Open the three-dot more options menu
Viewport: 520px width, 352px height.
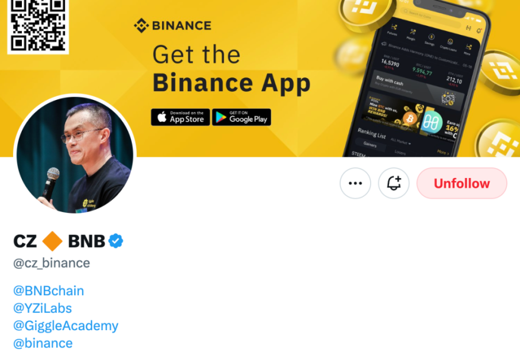[x=355, y=183]
